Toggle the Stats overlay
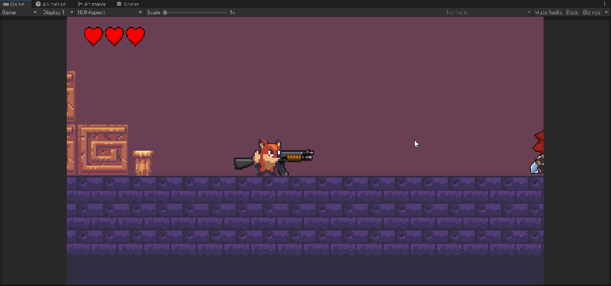This screenshot has height=286, width=611. (x=572, y=13)
